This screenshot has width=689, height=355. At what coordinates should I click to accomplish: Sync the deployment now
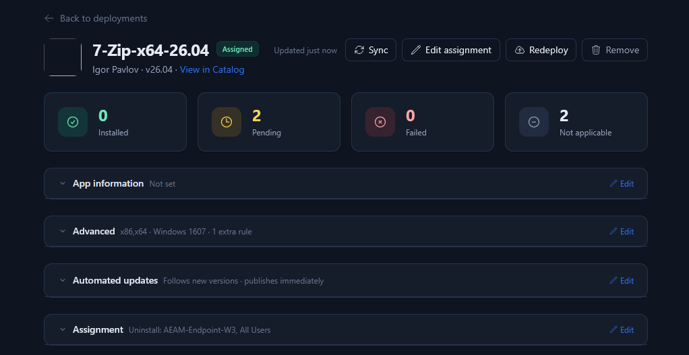click(371, 50)
